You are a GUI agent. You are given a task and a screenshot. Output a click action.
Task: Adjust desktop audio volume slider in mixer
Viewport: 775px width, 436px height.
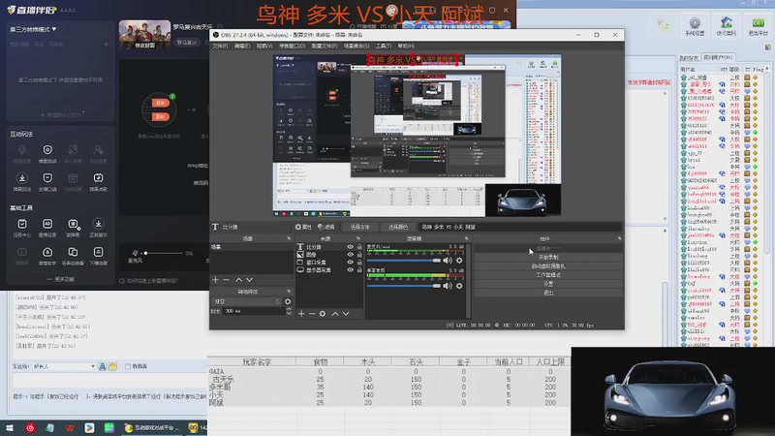(404, 286)
